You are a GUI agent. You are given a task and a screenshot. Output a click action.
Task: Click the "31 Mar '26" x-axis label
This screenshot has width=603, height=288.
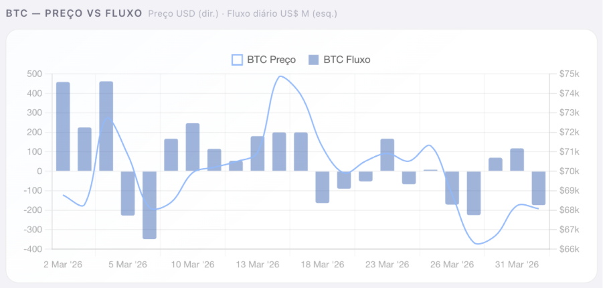click(x=517, y=265)
